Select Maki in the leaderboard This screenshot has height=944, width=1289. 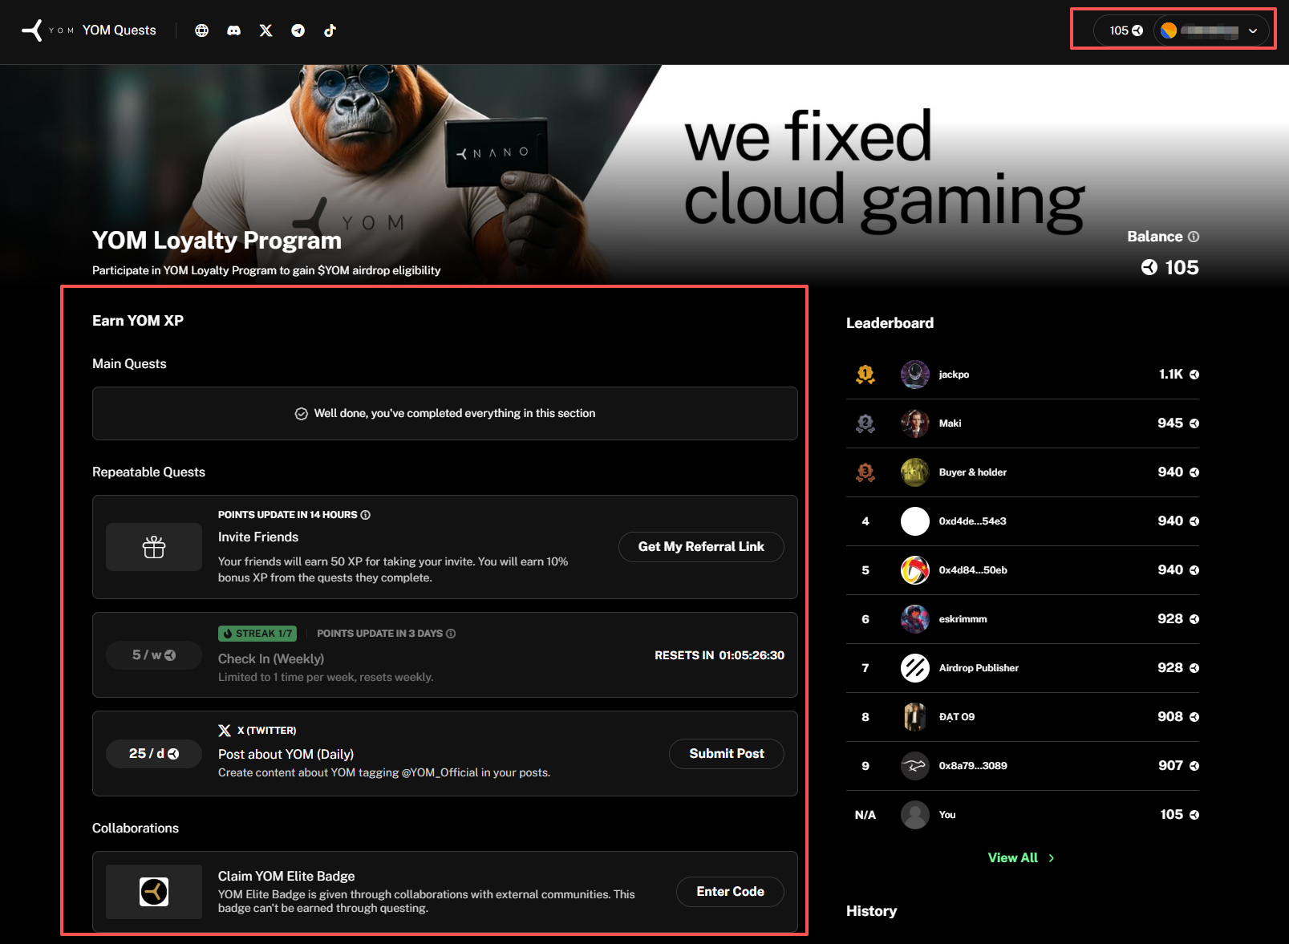[x=950, y=423]
